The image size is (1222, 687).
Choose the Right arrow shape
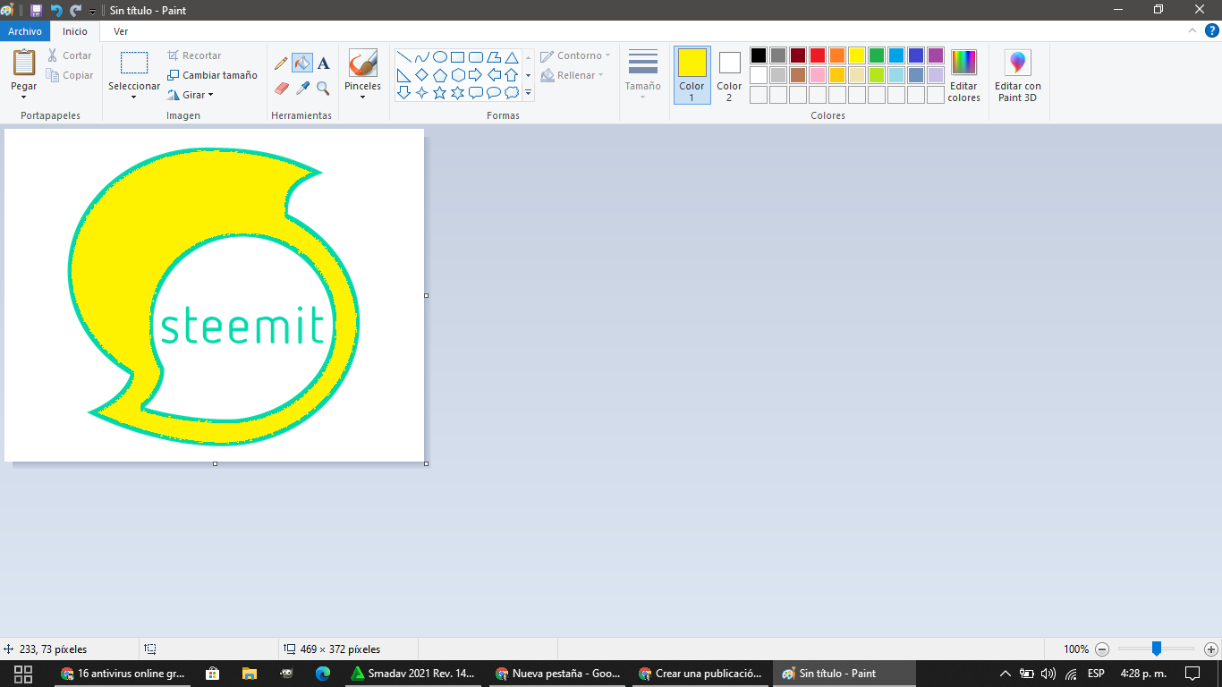click(x=476, y=75)
